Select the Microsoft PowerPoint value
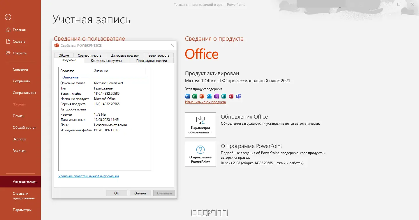 point(109,83)
